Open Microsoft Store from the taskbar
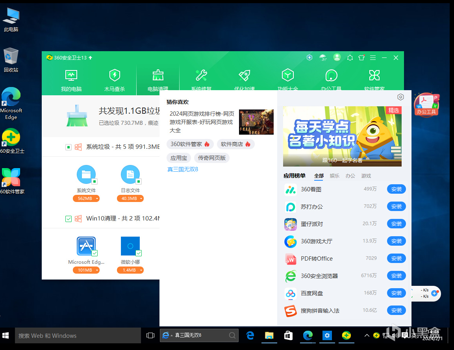 point(288,335)
